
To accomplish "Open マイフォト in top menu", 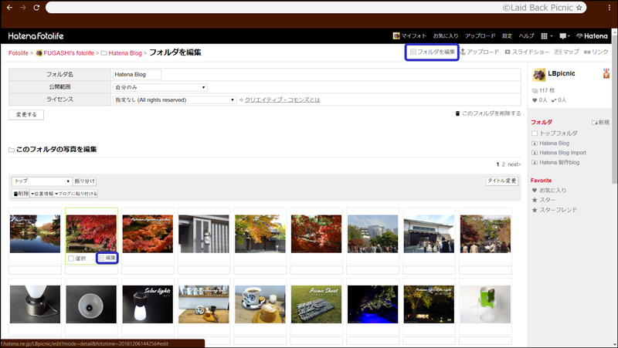I will pos(413,35).
